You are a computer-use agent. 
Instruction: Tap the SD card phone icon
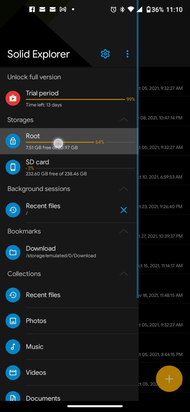13,167
